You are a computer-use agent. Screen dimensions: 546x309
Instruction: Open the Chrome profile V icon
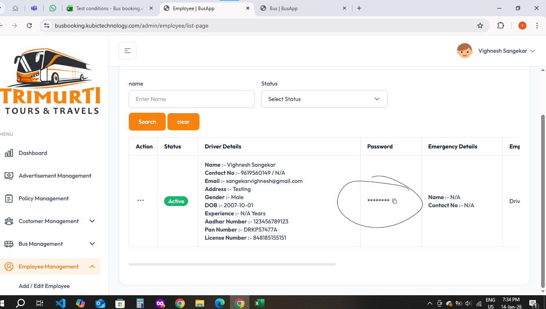tap(522, 26)
